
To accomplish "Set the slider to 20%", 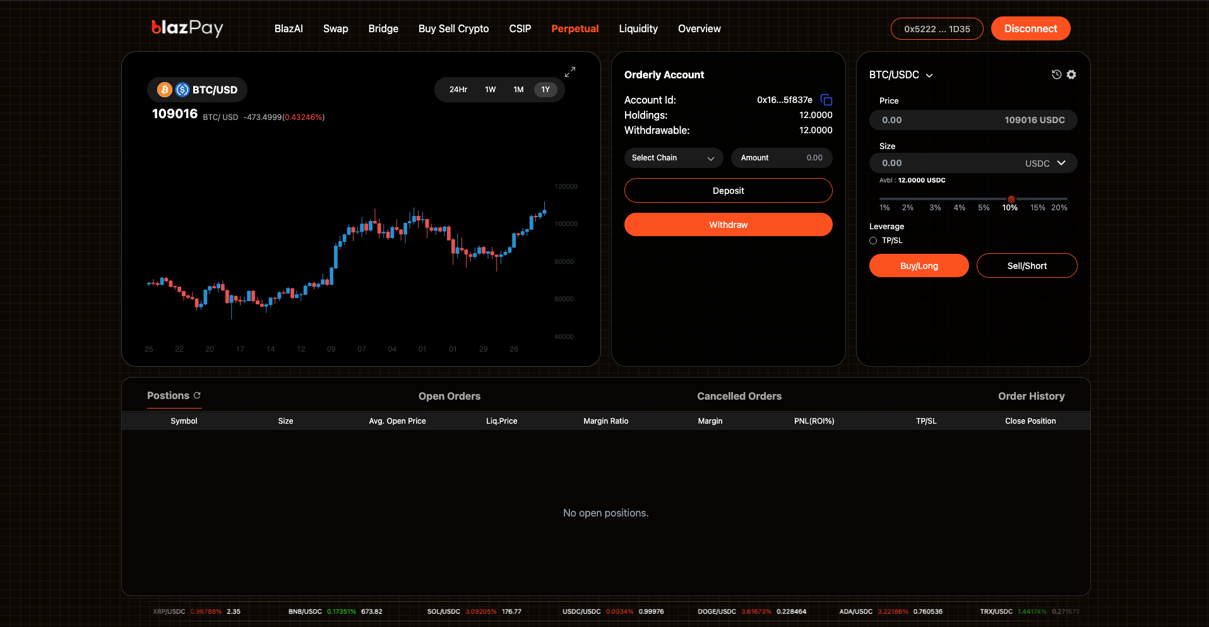I will point(1059,208).
